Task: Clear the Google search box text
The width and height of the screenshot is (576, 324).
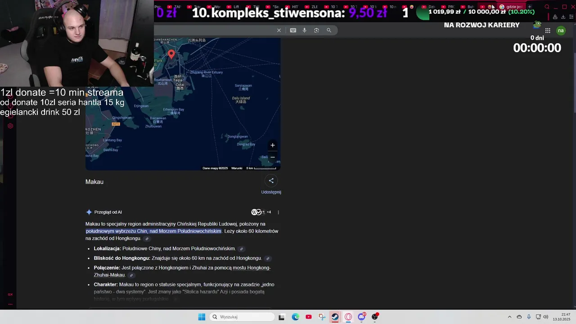Action: pyautogui.click(x=279, y=30)
